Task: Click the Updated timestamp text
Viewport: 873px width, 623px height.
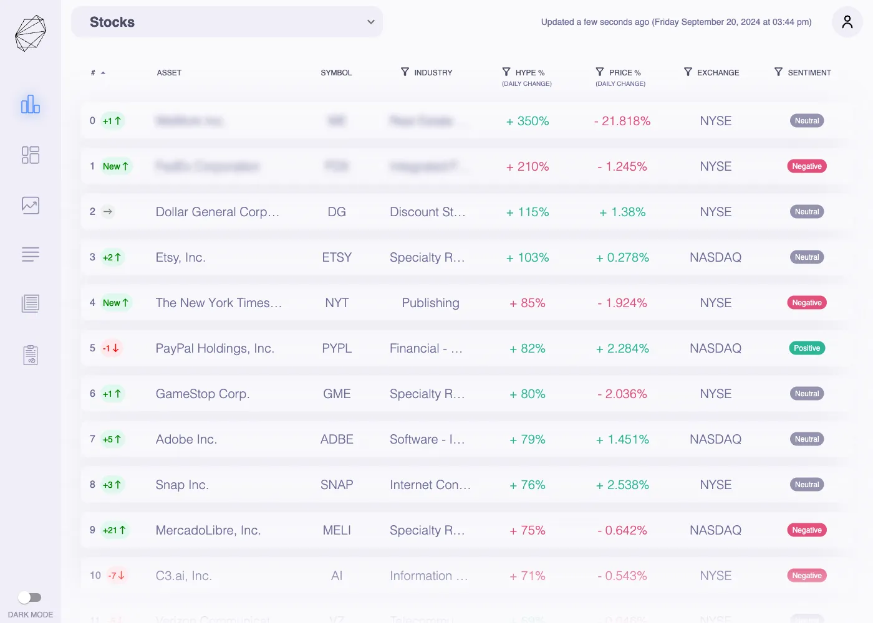Action: [677, 22]
